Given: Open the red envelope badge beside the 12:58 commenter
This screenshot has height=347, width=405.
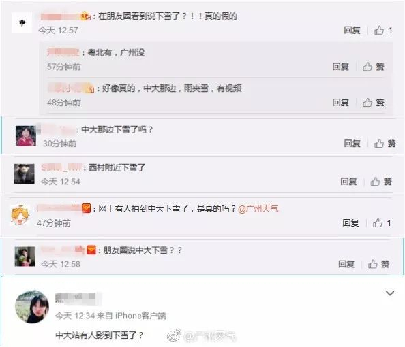Looking at the screenshot, I should click(91, 250).
